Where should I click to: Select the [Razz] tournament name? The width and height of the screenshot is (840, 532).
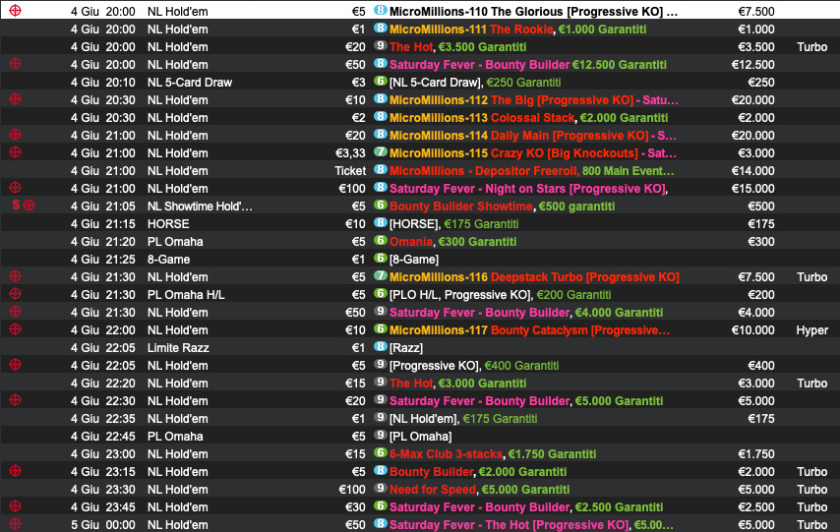406,348
